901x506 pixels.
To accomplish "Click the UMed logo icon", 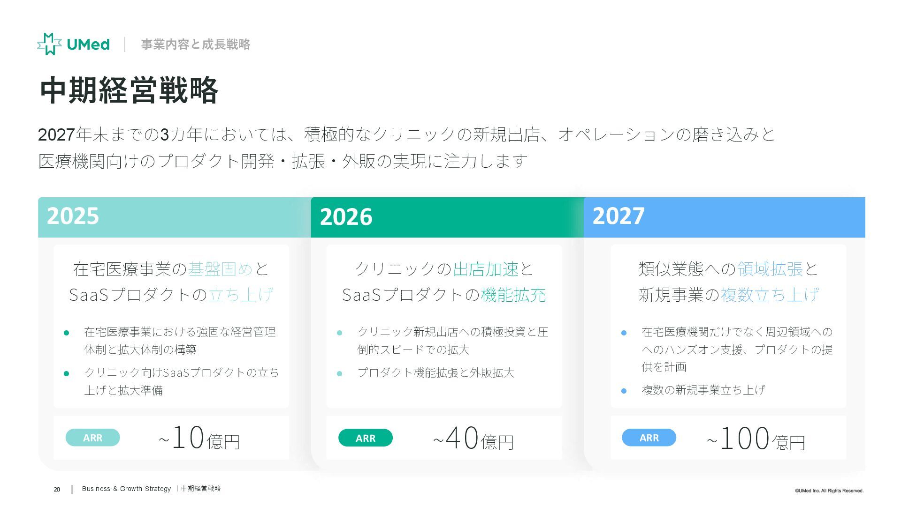I will [49, 44].
